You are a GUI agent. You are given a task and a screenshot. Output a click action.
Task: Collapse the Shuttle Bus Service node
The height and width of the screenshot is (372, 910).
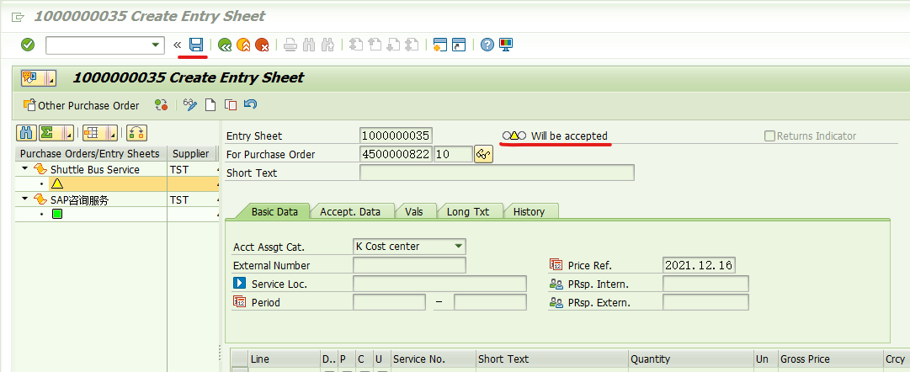(x=25, y=169)
